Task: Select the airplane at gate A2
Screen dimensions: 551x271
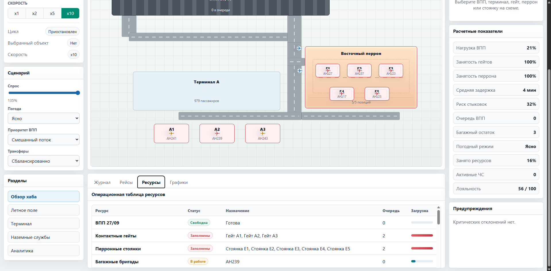Action: click(x=217, y=133)
